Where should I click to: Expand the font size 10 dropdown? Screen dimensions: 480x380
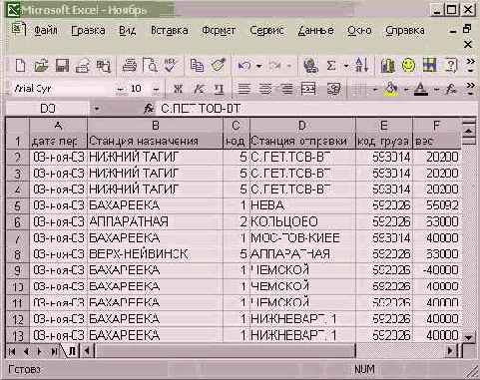coord(156,89)
